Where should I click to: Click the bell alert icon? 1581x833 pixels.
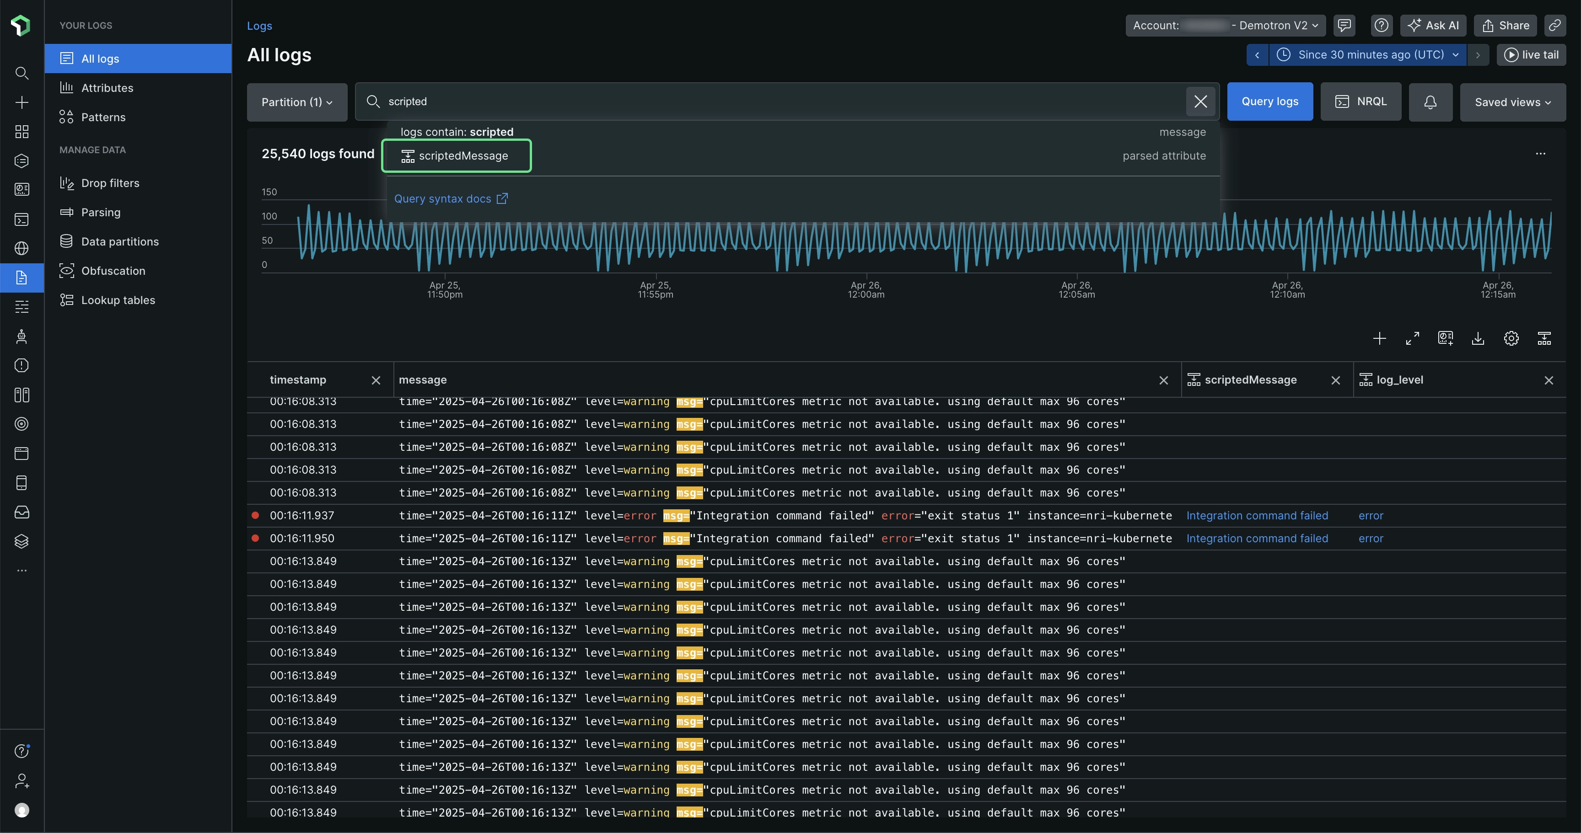point(1430,102)
